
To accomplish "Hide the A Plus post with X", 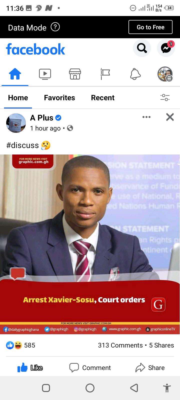I will [170, 117].
